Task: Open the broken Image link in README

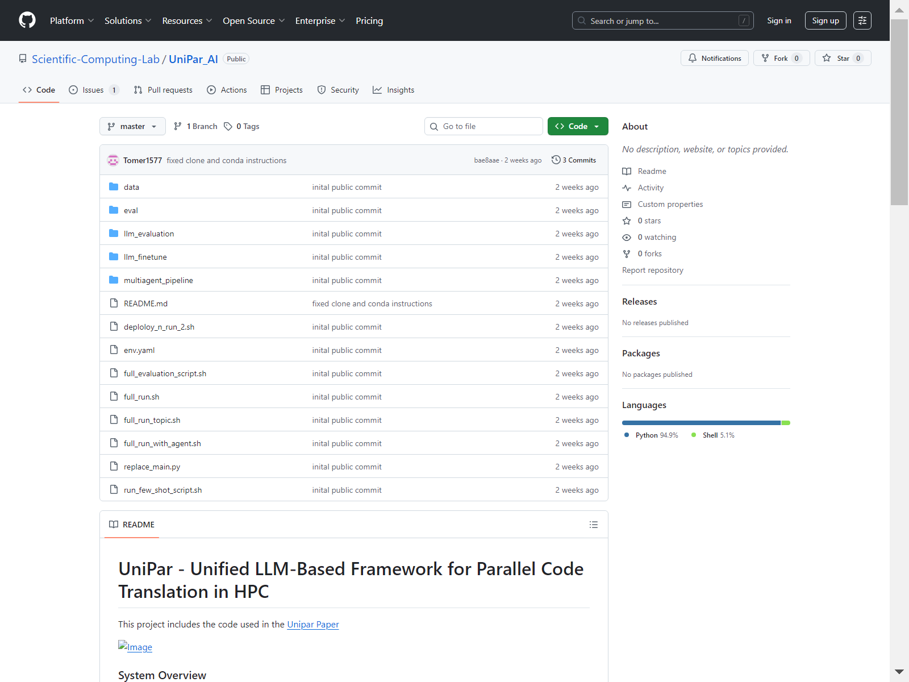Action: pos(135,647)
